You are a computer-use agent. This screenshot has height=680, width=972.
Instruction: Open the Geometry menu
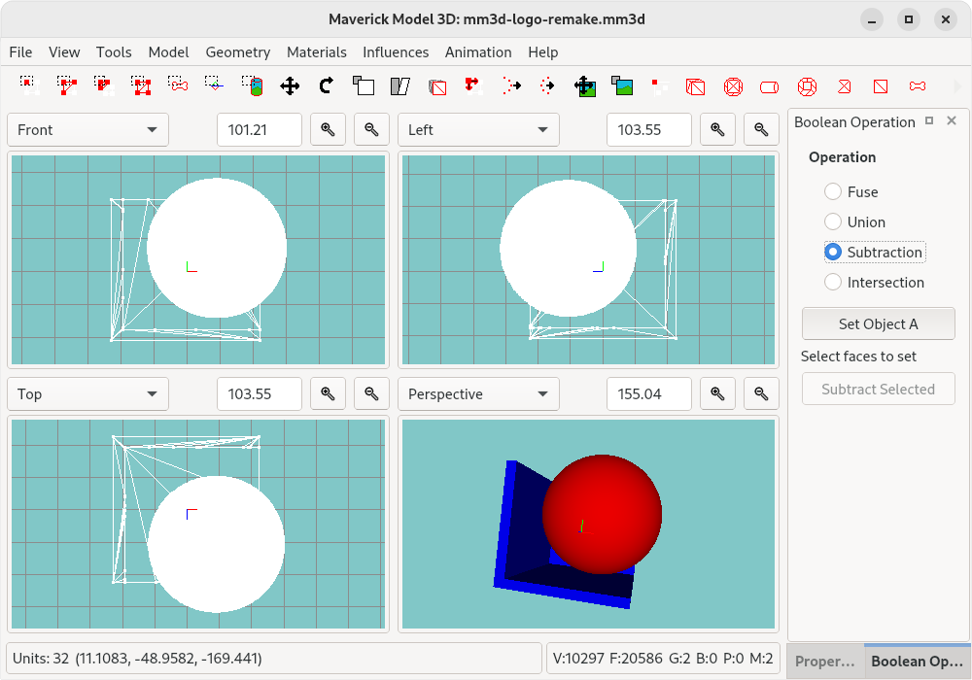pos(237,52)
